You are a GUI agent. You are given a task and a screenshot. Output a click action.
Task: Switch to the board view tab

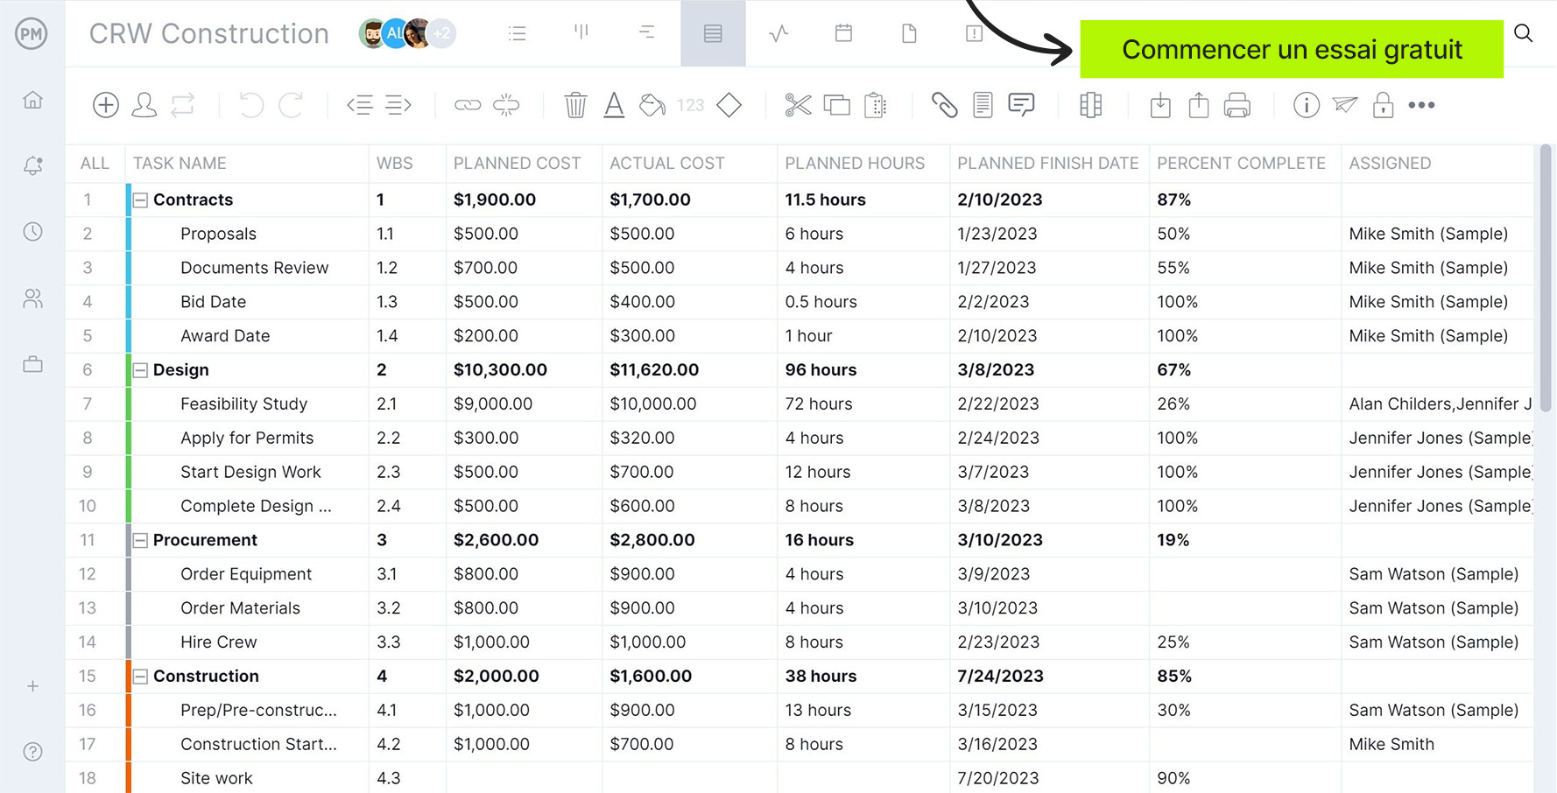[581, 33]
